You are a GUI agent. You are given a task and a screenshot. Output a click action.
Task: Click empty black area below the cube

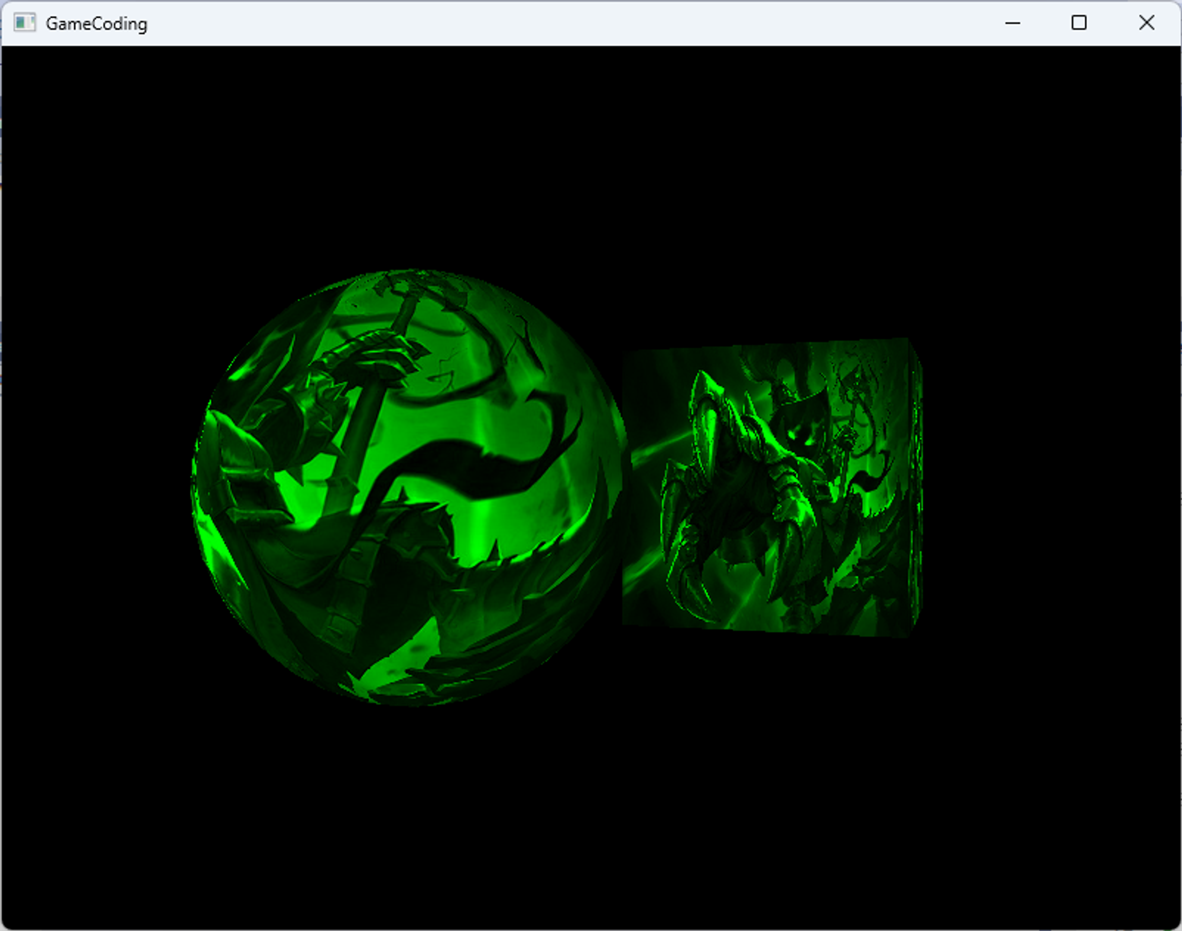pos(768,768)
